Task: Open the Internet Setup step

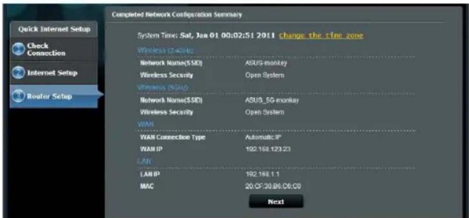Action: (x=54, y=73)
